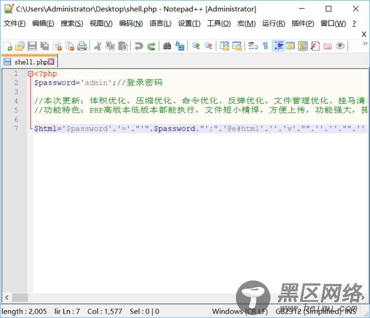Enable synchronized horizontal scrolling

click(x=237, y=46)
